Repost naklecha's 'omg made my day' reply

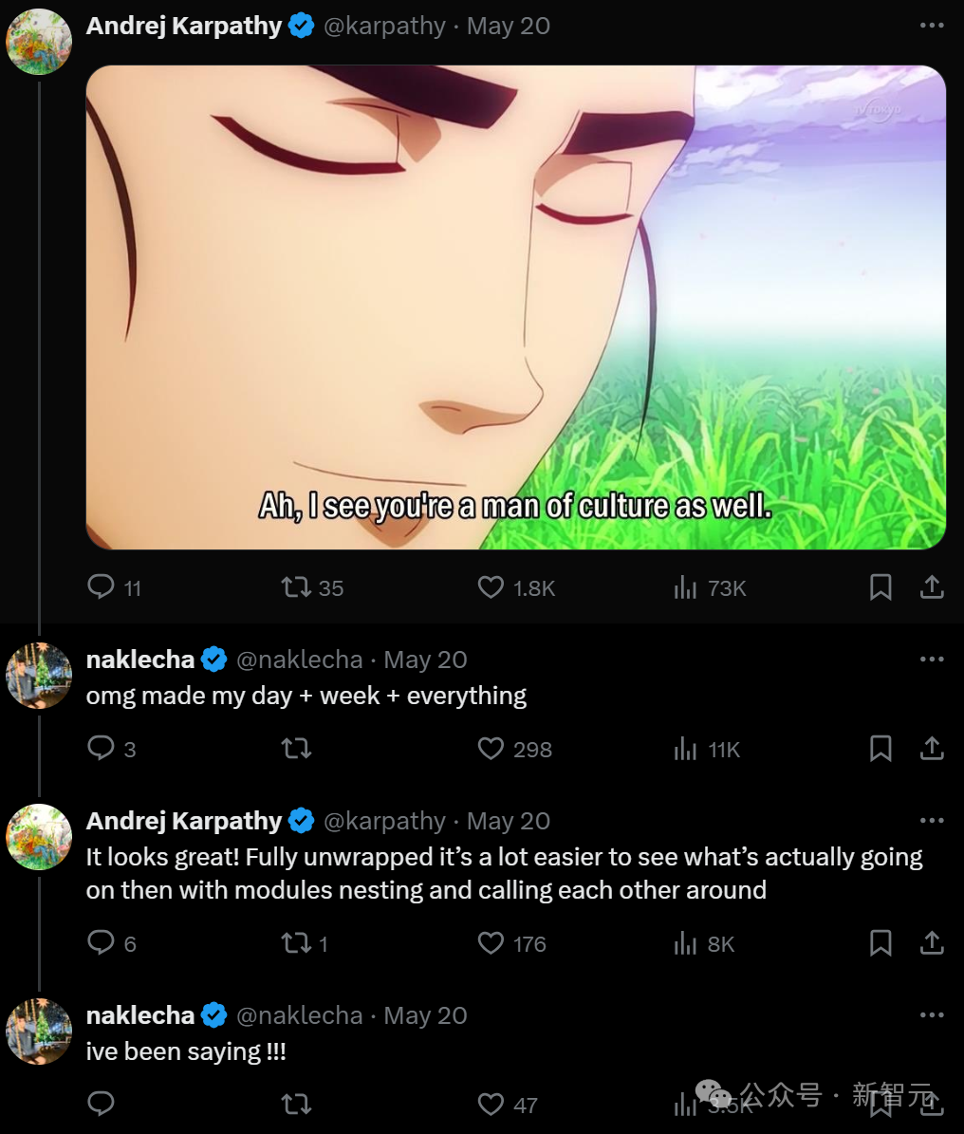(296, 748)
